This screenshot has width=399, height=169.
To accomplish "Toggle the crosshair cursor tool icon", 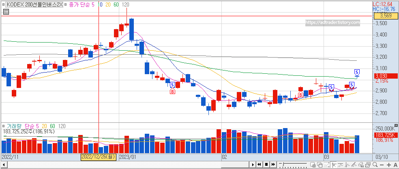I will (x=334, y=165).
